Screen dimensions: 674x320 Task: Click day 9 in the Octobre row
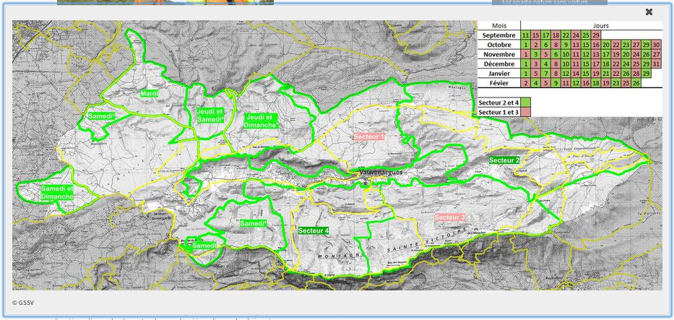(x=566, y=45)
